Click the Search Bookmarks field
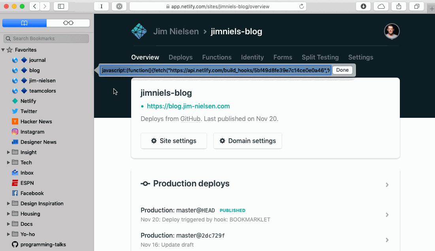Viewport: 435px width, 251px height. [46, 39]
